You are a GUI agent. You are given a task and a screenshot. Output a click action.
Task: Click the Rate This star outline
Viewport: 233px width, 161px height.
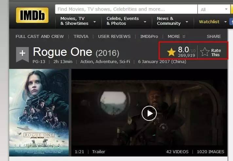coord(205,52)
